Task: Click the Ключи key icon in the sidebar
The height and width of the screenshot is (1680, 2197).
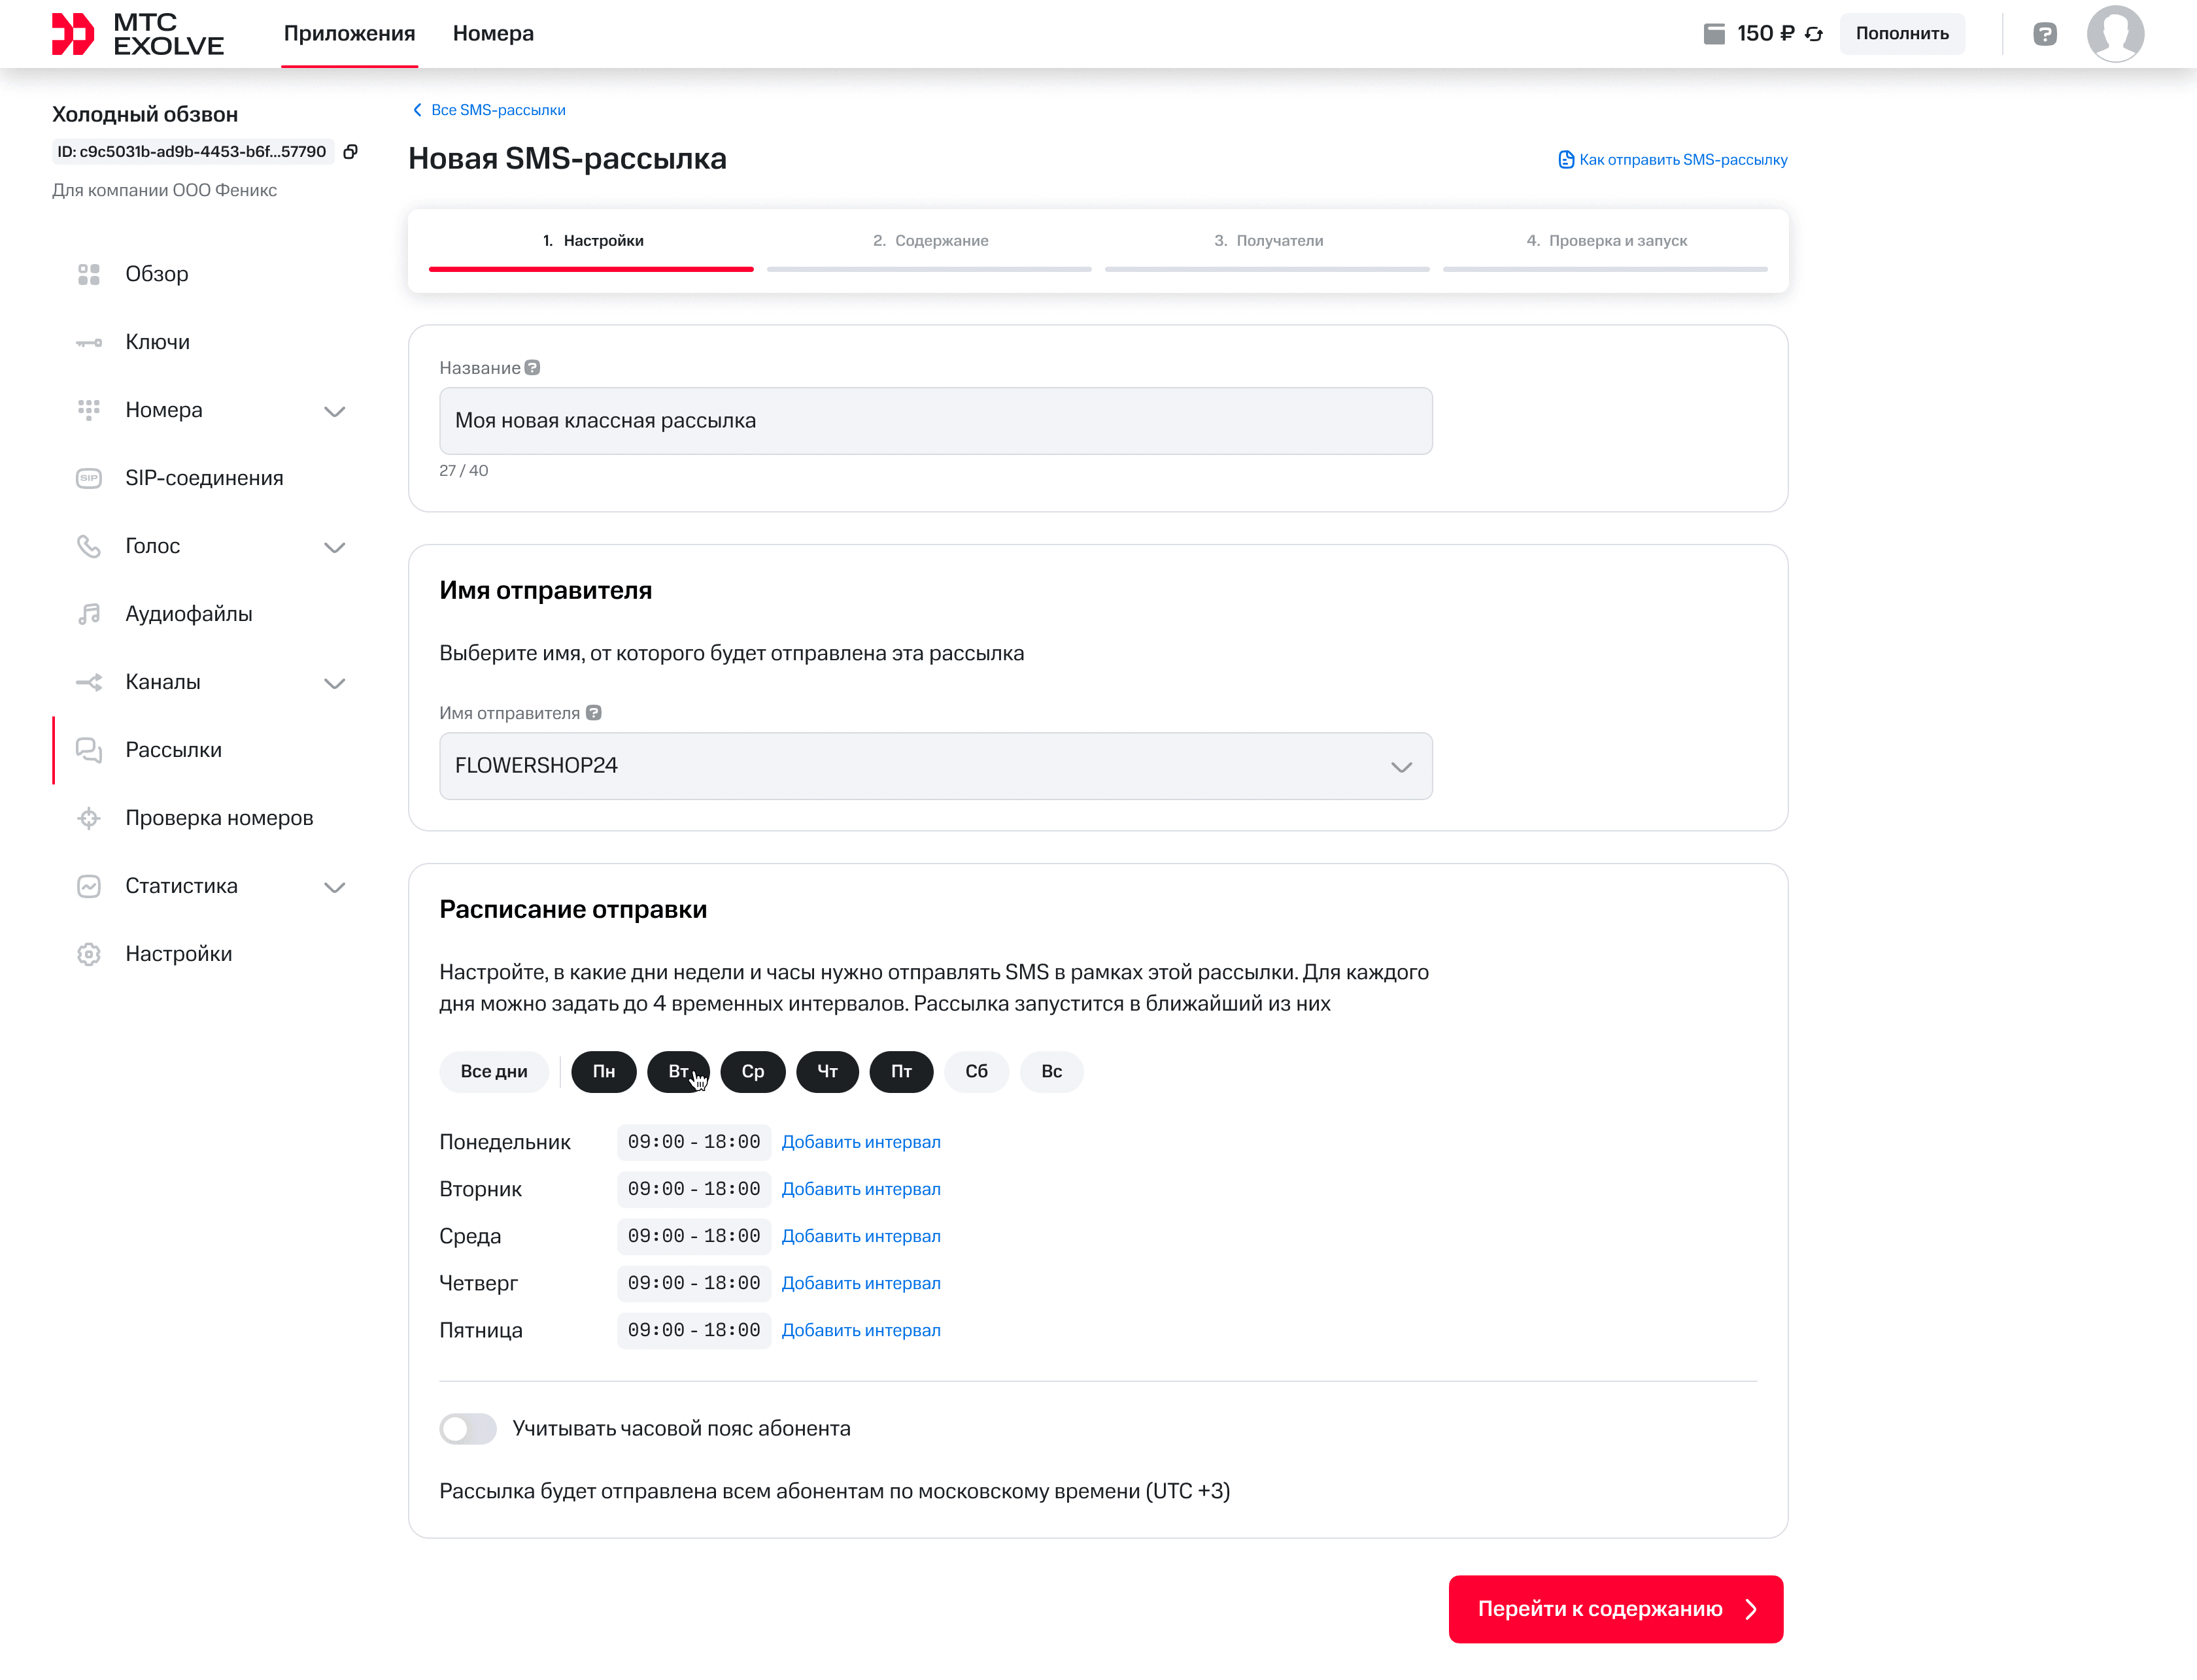Action: click(x=89, y=343)
